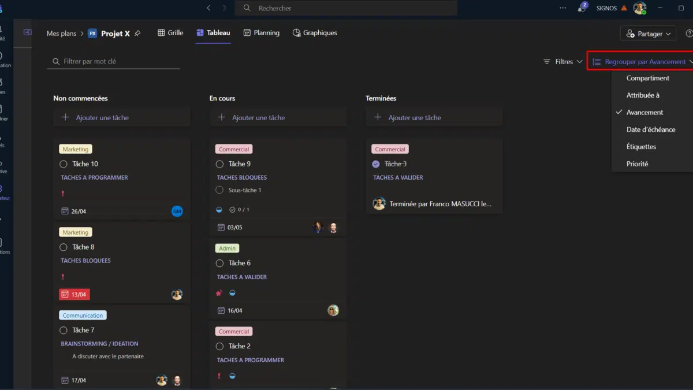Click the pin icon next to Projet X
This screenshot has width=693, height=390.
coord(137,34)
